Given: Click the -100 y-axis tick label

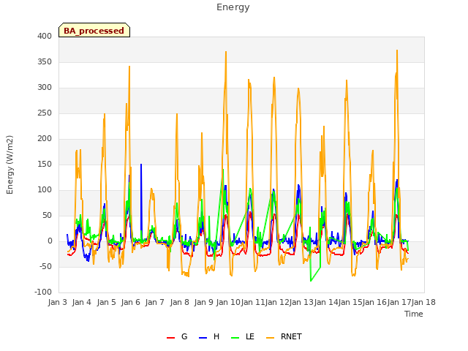Looking at the screenshot, I should coord(43,292).
